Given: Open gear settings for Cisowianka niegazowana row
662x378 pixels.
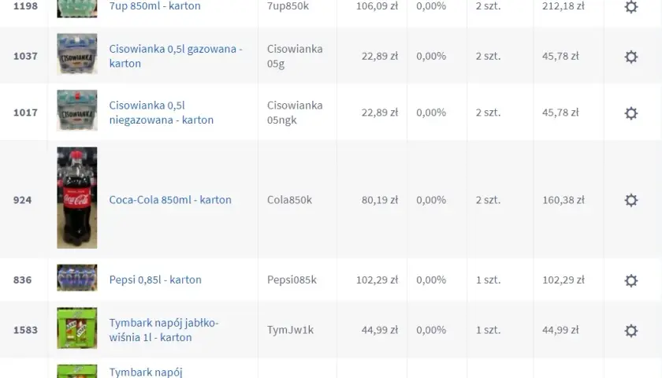Looking at the screenshot, I should coord(630,113).
